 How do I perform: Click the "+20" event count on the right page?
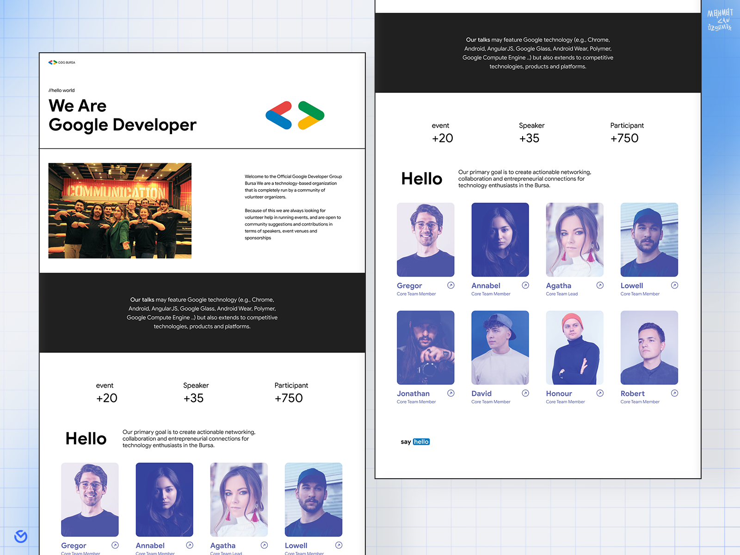(x=442, y=138)
